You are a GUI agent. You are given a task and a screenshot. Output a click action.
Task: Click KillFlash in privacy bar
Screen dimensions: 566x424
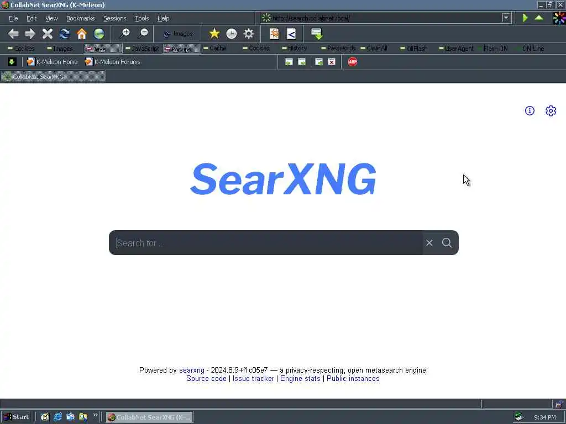coord(414,49)
